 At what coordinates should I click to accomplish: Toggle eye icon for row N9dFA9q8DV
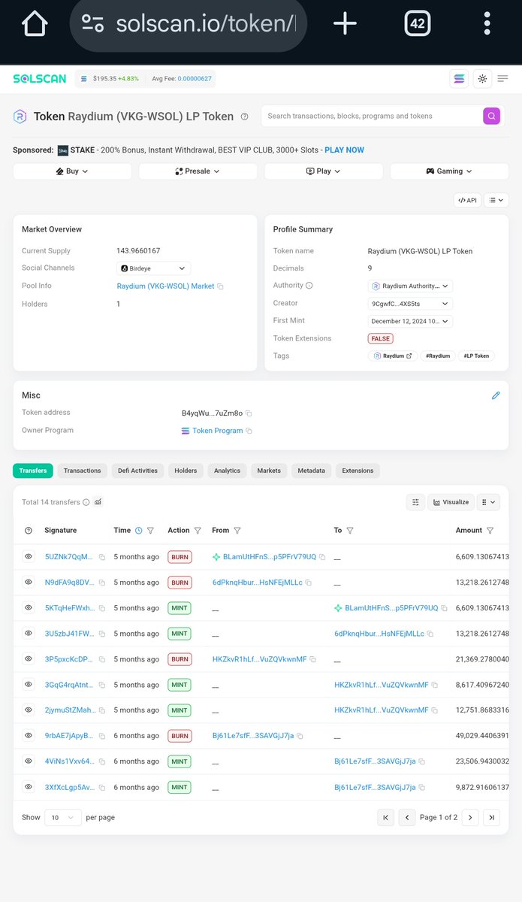(29, 583)
